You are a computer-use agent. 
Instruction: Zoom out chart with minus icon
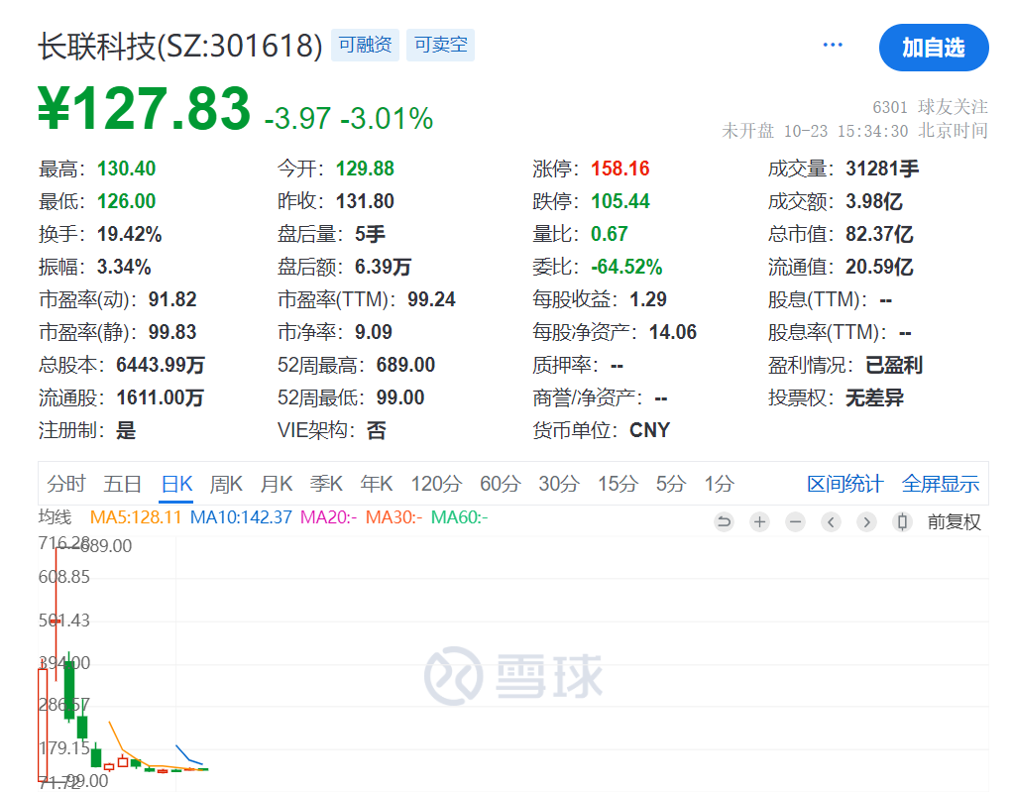[x=795, y=521]
